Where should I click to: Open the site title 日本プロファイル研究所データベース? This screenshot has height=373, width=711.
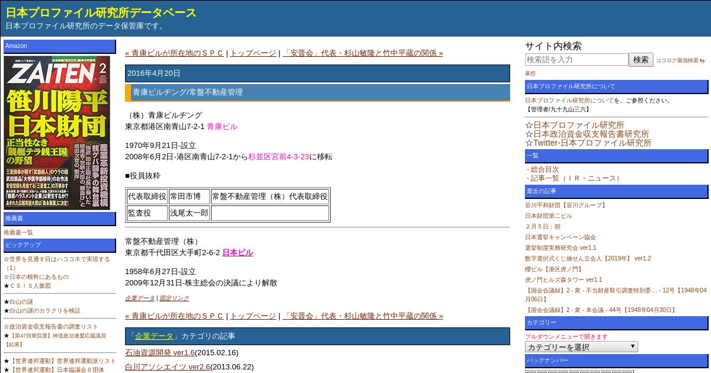101,12
